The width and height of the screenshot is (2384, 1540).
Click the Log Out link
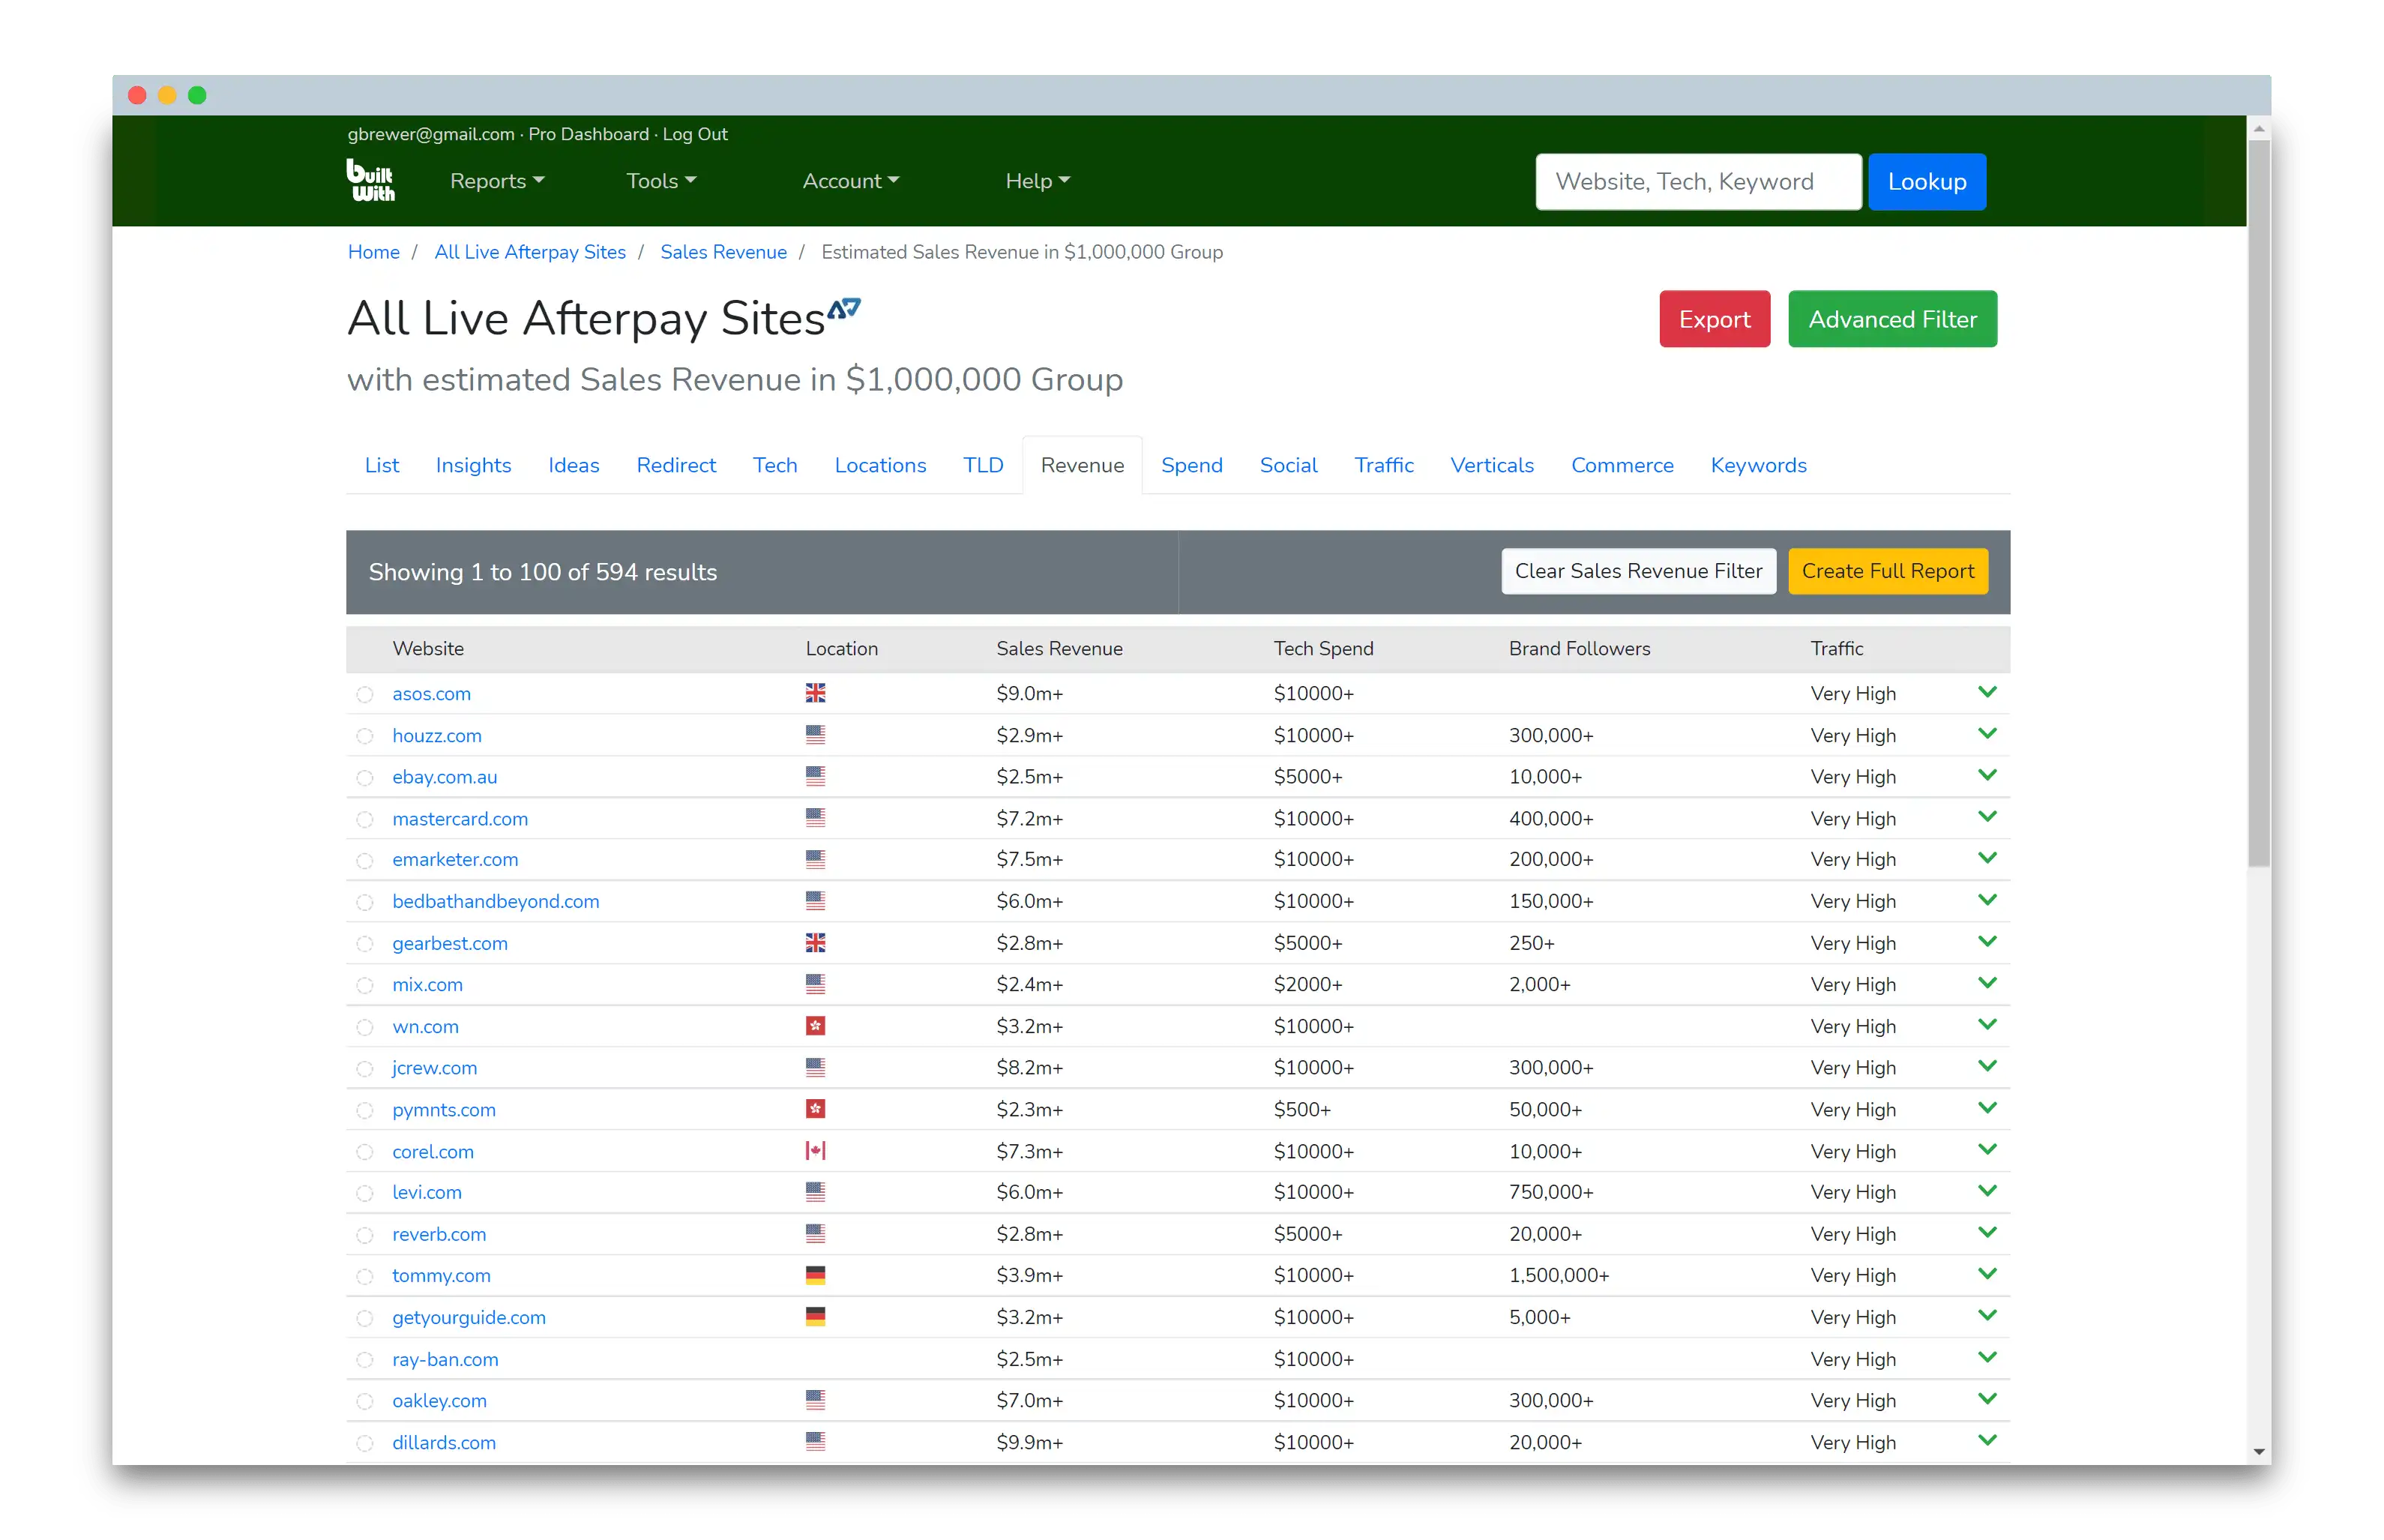[695, 134]
